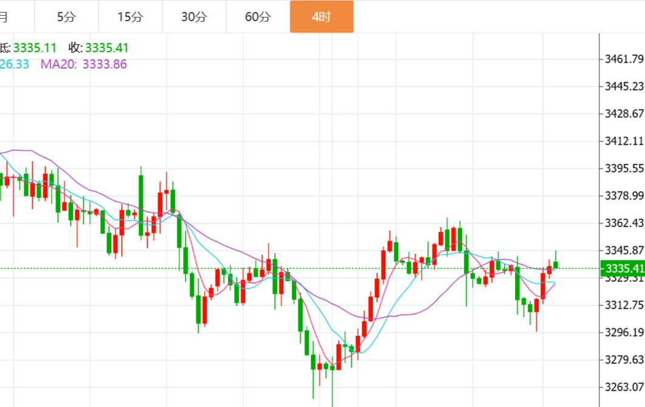Select the 30分 timeframe tab
The height and width of the screenshot is (407, 645).
[194, 17]
